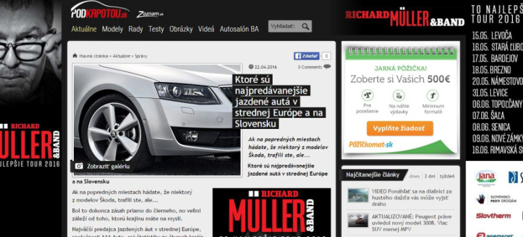Click the Zoberte si Vašich 500€ ad text
The height and width of the screenshot is (237, 523).
click(x=400, y=79)
